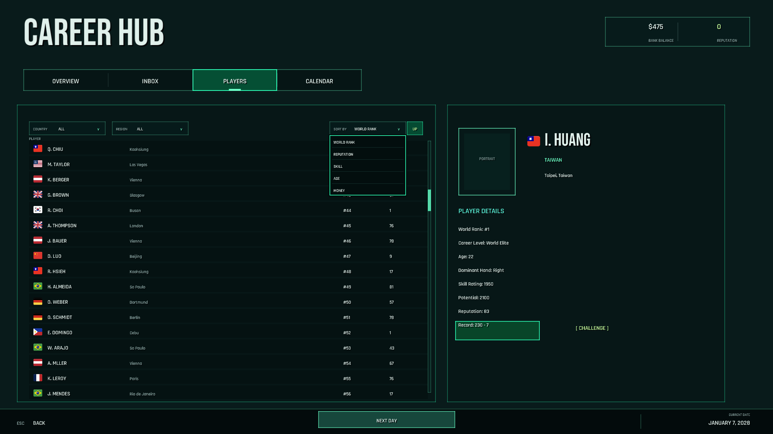This screenshot has width=773, height=434.
Task: Click the France flag beside K. Leroy
Action: pos(38,378)
